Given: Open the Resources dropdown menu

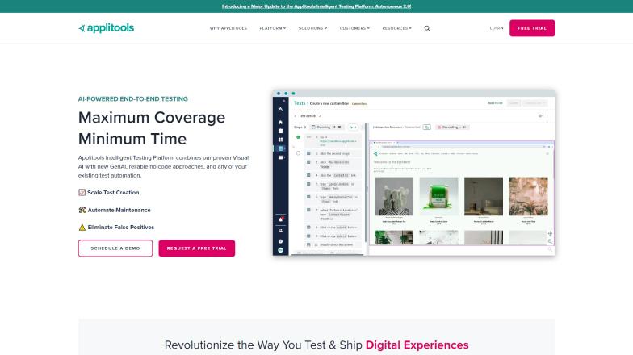Looking at the screenshot, I should [396, 28].
